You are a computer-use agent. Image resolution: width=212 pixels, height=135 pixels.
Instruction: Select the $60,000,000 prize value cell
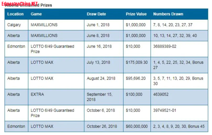[x=137, y=126]
